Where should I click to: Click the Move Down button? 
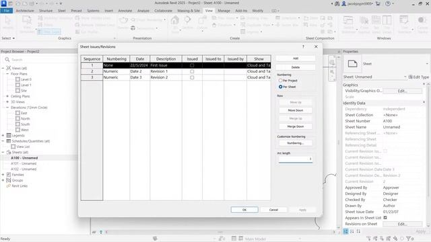pyautogui.click(x=296, y=110)
